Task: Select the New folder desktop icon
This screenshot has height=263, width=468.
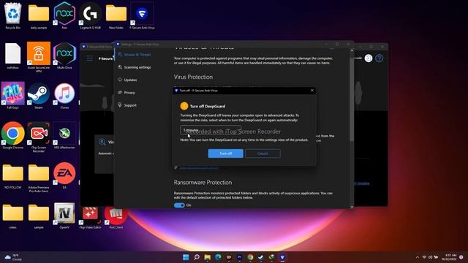Action: click(x=116, y=16)
